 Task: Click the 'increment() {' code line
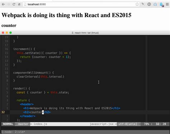[x=24, y=49]
